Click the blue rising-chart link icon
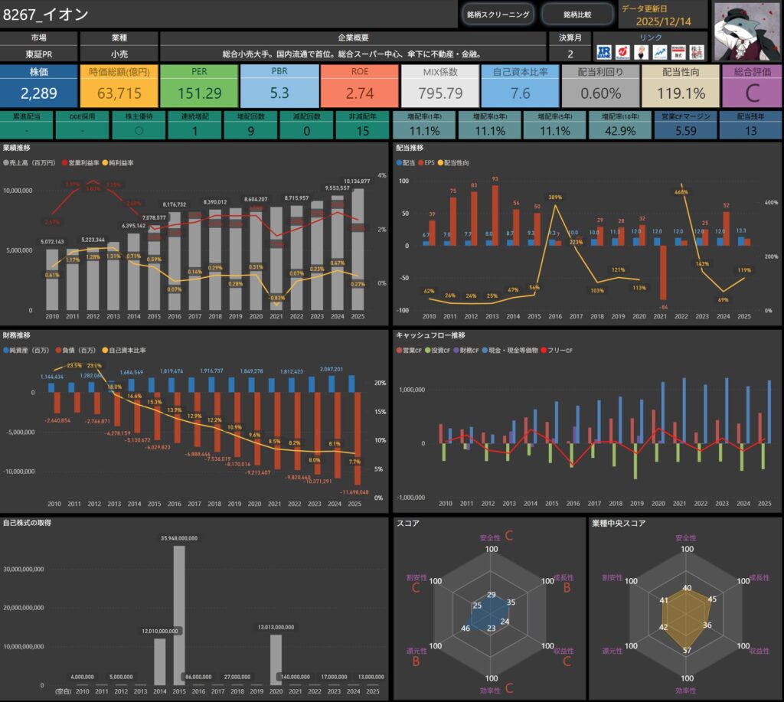The image size is (784, 702). click(x=659, y=52)
